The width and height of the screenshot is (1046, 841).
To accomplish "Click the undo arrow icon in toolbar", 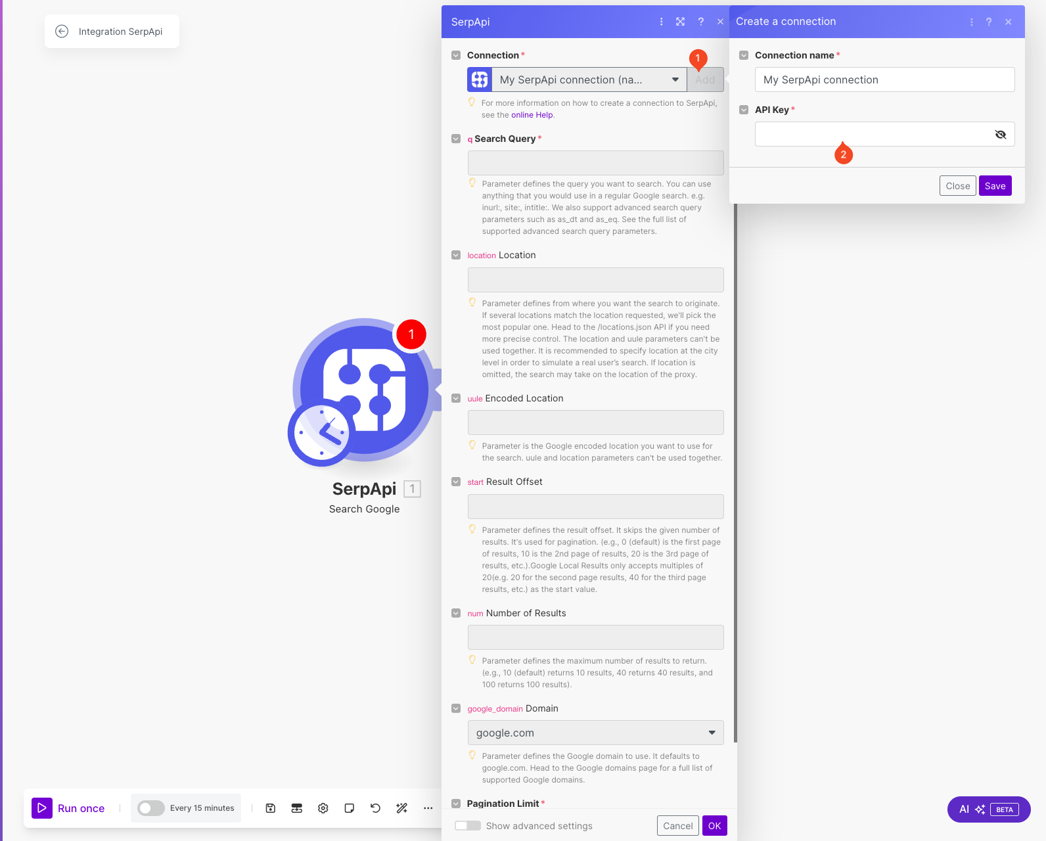I will (x=376, y=808).
